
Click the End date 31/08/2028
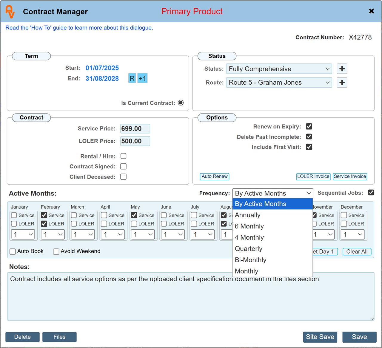tap(102, 79)
